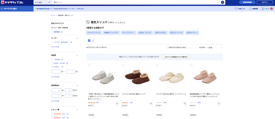Check the ¥7,001～ price filter

[52, 67]
